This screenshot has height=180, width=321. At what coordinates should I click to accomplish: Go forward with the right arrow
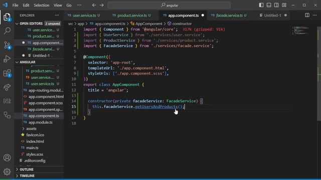(x=102, y=5)
